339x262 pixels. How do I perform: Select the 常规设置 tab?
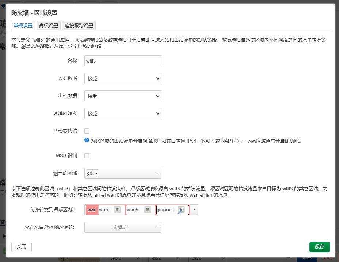(x=23, y=26)
